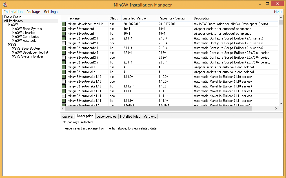Viewport: 286px width, 178px height.
Task: Choose the MinGW Contributed category
Action: (x=26, y=37)
